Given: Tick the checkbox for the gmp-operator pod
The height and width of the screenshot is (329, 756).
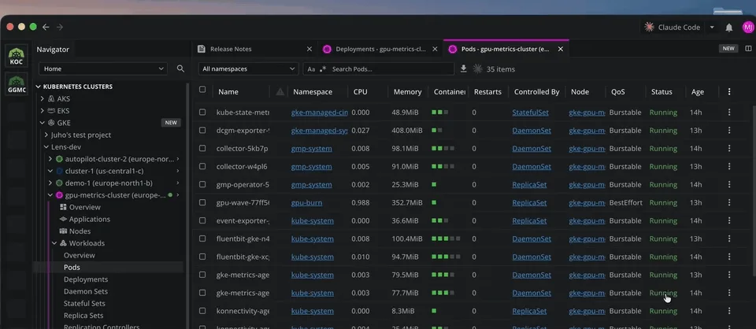Looking at the screenshot, I should click(202, 184).
